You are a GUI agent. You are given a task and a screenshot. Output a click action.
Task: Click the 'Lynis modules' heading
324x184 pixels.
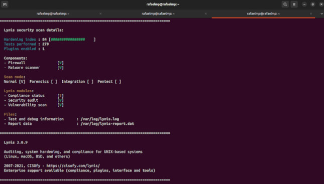(18, 91)
